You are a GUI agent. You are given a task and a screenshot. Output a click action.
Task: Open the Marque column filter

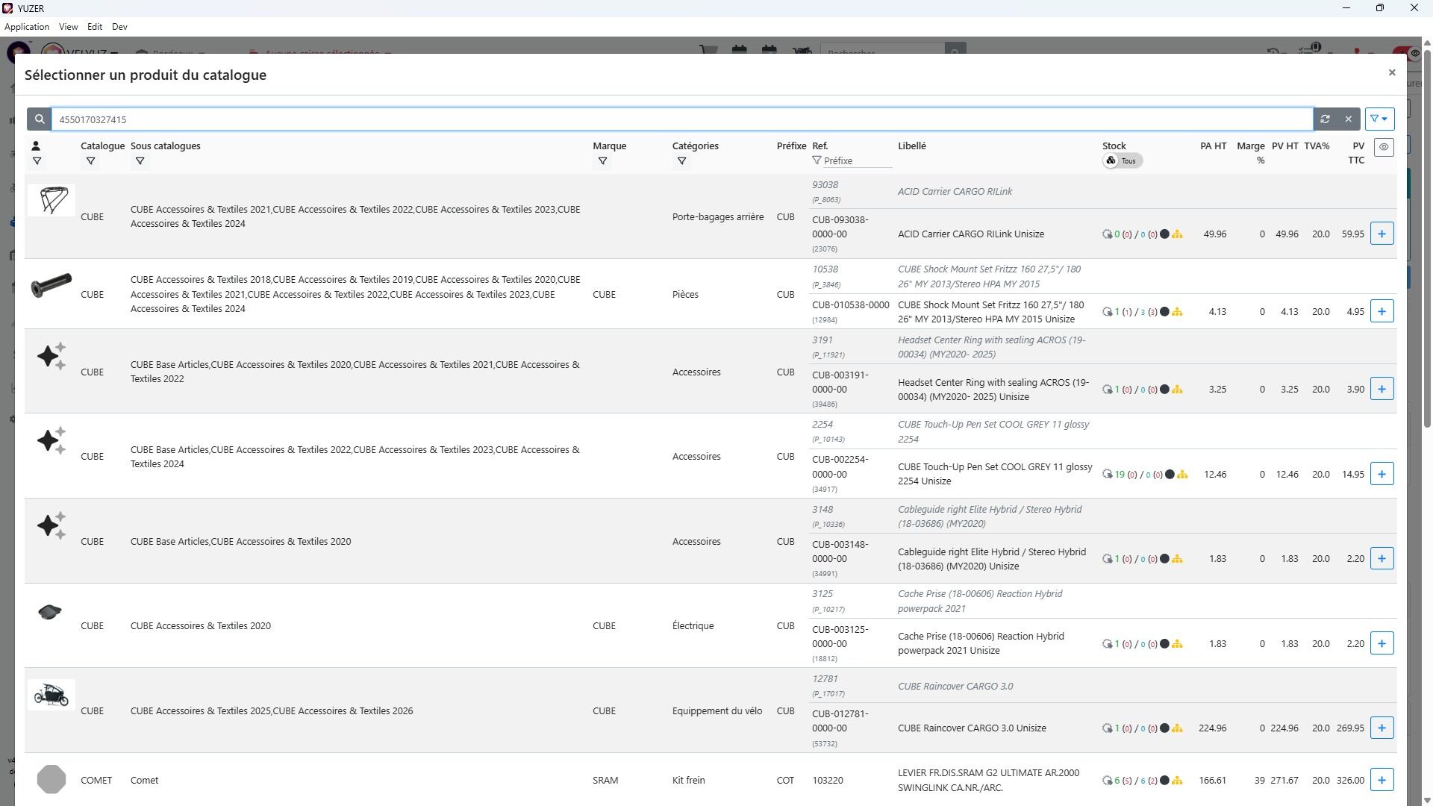[x=602, y=162]
